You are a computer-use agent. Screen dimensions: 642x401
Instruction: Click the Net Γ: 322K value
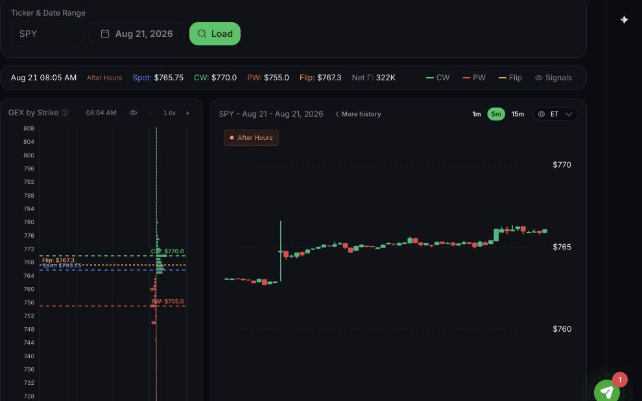(374, 78)
